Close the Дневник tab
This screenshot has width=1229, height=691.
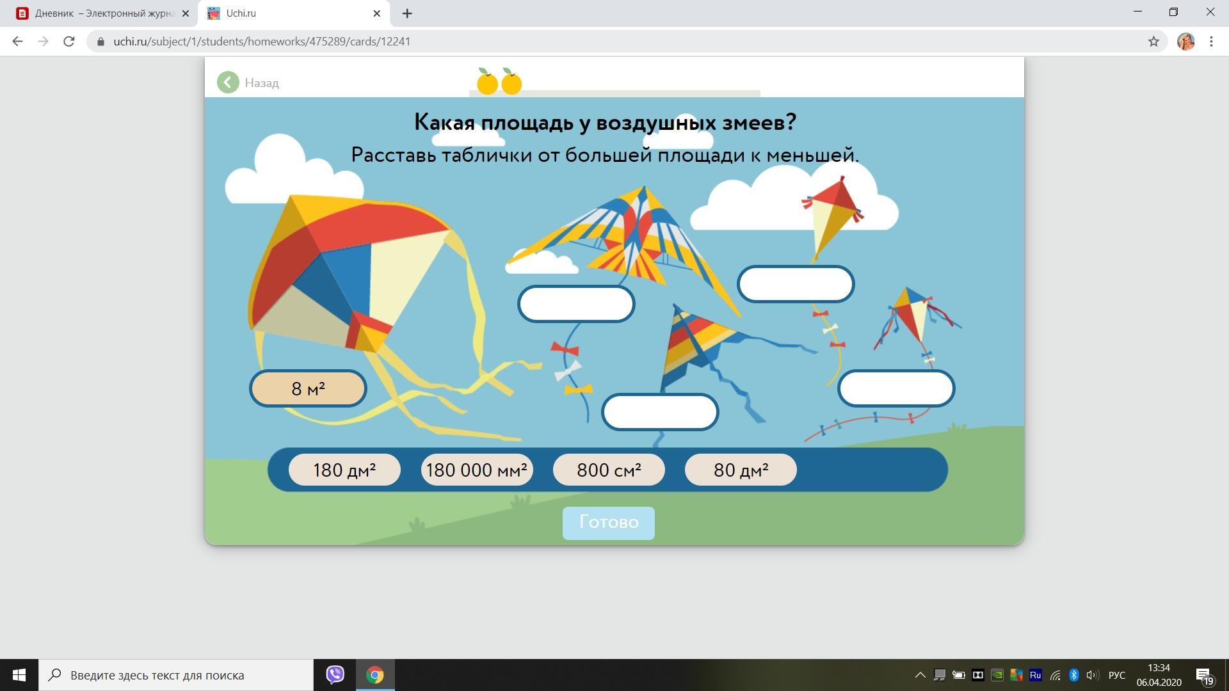coord(185,13)
